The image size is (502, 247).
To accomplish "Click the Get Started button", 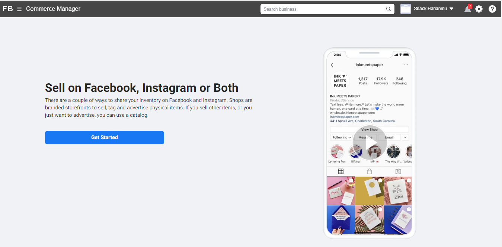I will tap(105, 138).
